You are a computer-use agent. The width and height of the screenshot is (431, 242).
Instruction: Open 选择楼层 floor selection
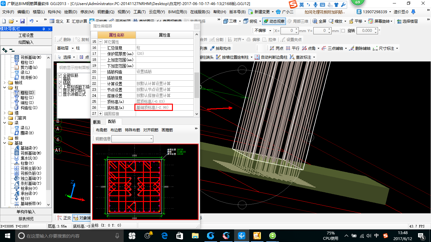(x=407, y=21)
